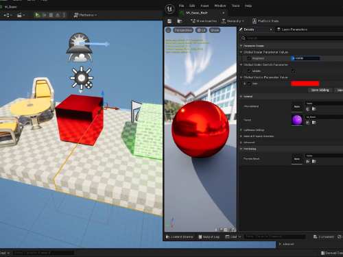Click the Save Sibling button
The height and width of the screenshot is (257, 343).
320,90
